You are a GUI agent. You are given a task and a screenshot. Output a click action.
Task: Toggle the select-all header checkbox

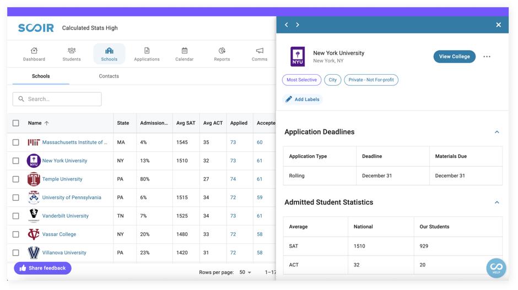pyautogui.click(x=16, y=123)
